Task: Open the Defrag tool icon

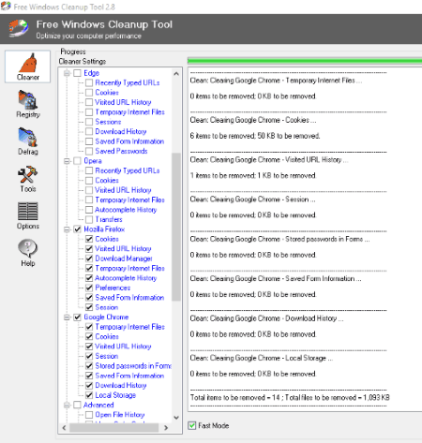Action: pyautogui.click(x=28, y=141)
